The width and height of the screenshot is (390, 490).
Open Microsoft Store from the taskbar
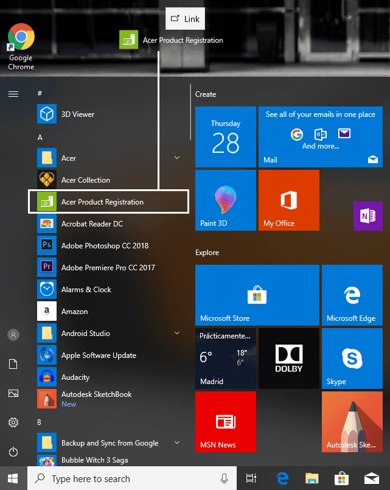(341, 478)
